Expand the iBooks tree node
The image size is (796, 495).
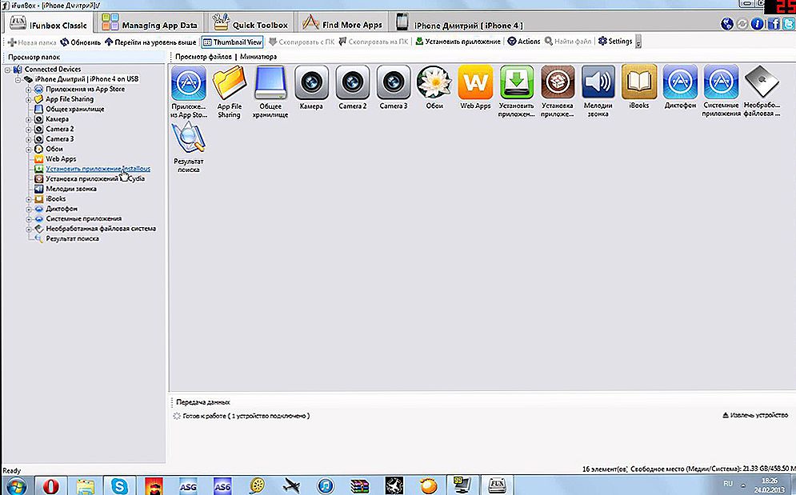[x=29, y=198]
